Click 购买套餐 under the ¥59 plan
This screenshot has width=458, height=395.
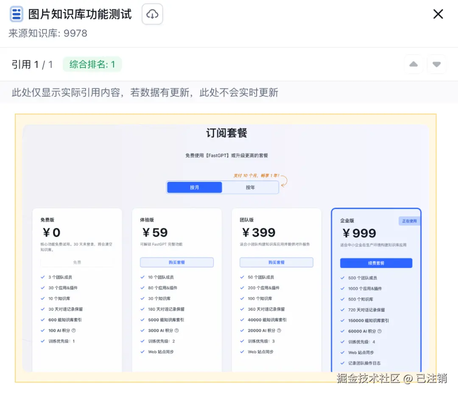(177, 262)
